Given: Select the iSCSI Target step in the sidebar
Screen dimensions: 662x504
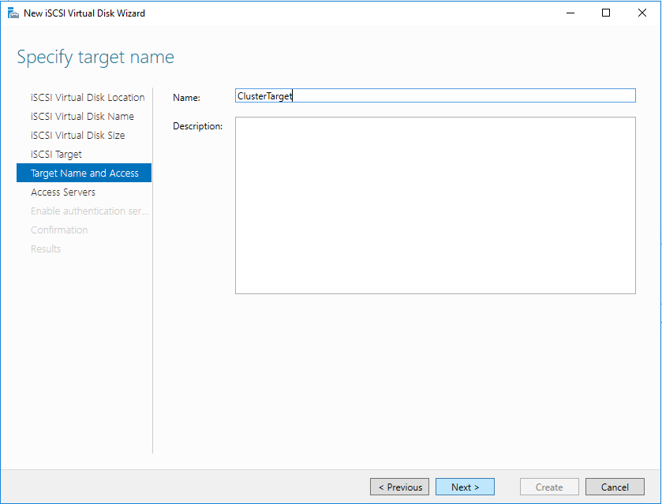Looking at the screenshot, I should tap(56, 155).
